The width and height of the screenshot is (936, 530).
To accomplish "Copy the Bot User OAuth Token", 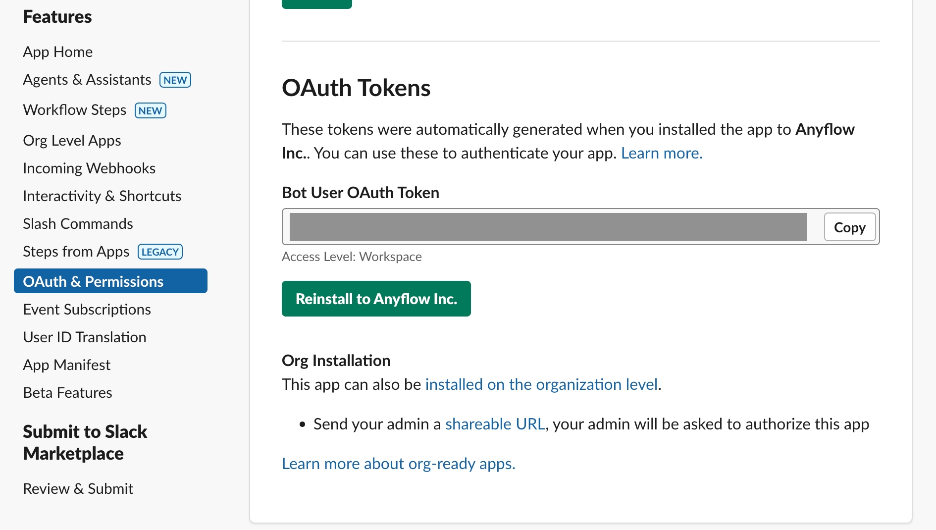I will click(x=849, y=227).
